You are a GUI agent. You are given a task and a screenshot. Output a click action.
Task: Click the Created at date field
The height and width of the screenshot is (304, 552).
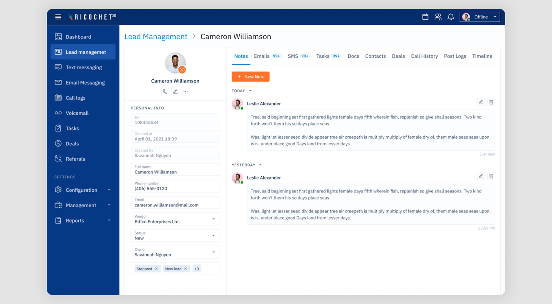[x=175, y=136]
